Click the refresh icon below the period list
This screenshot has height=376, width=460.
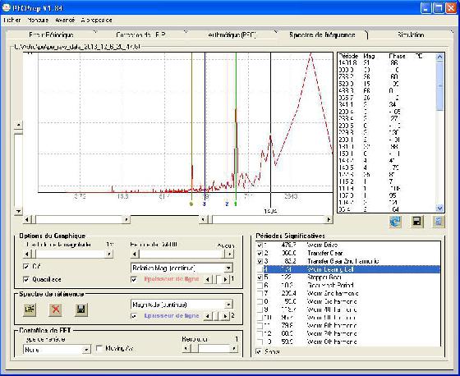click(395, 222)
